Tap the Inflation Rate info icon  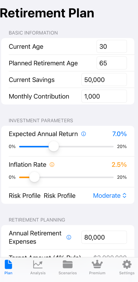click(52, 165)
